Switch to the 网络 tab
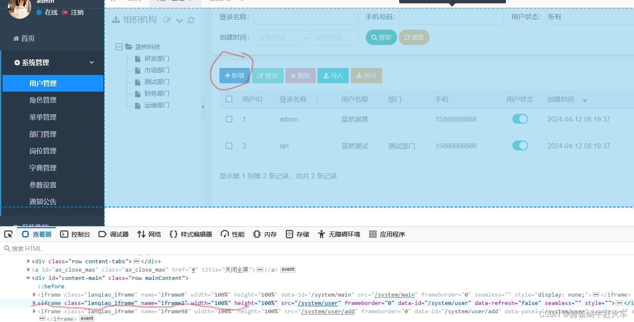 click(149, 234)
